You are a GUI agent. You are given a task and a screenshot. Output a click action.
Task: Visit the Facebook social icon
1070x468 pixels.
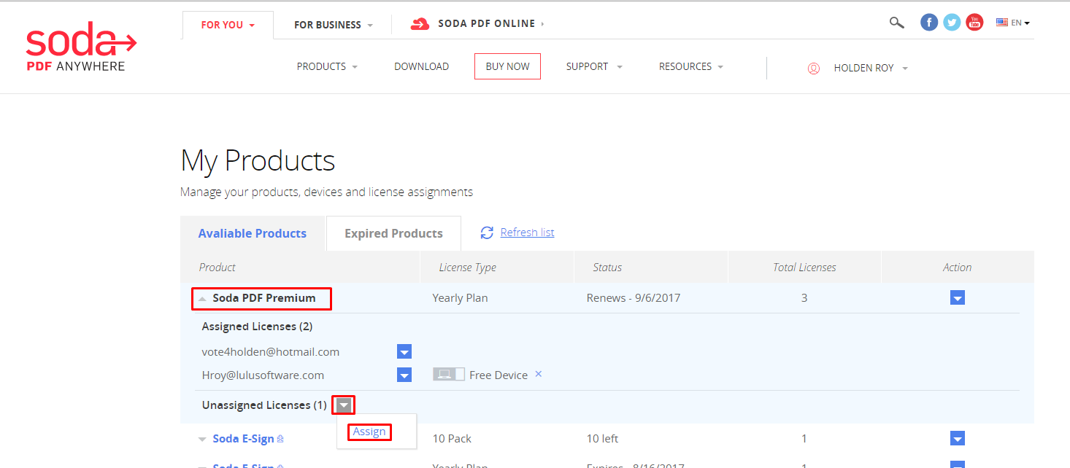click(x=929, y=23)
